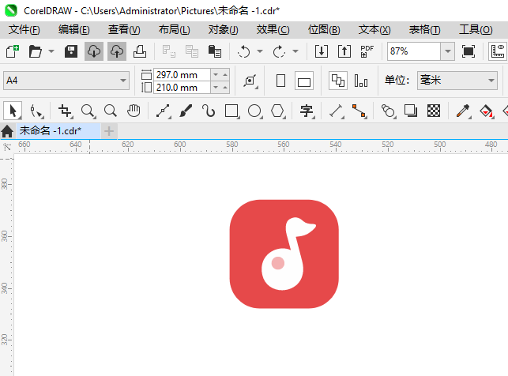Select the Pick tool arrow
Screen dimensions: 508x376
13,111
